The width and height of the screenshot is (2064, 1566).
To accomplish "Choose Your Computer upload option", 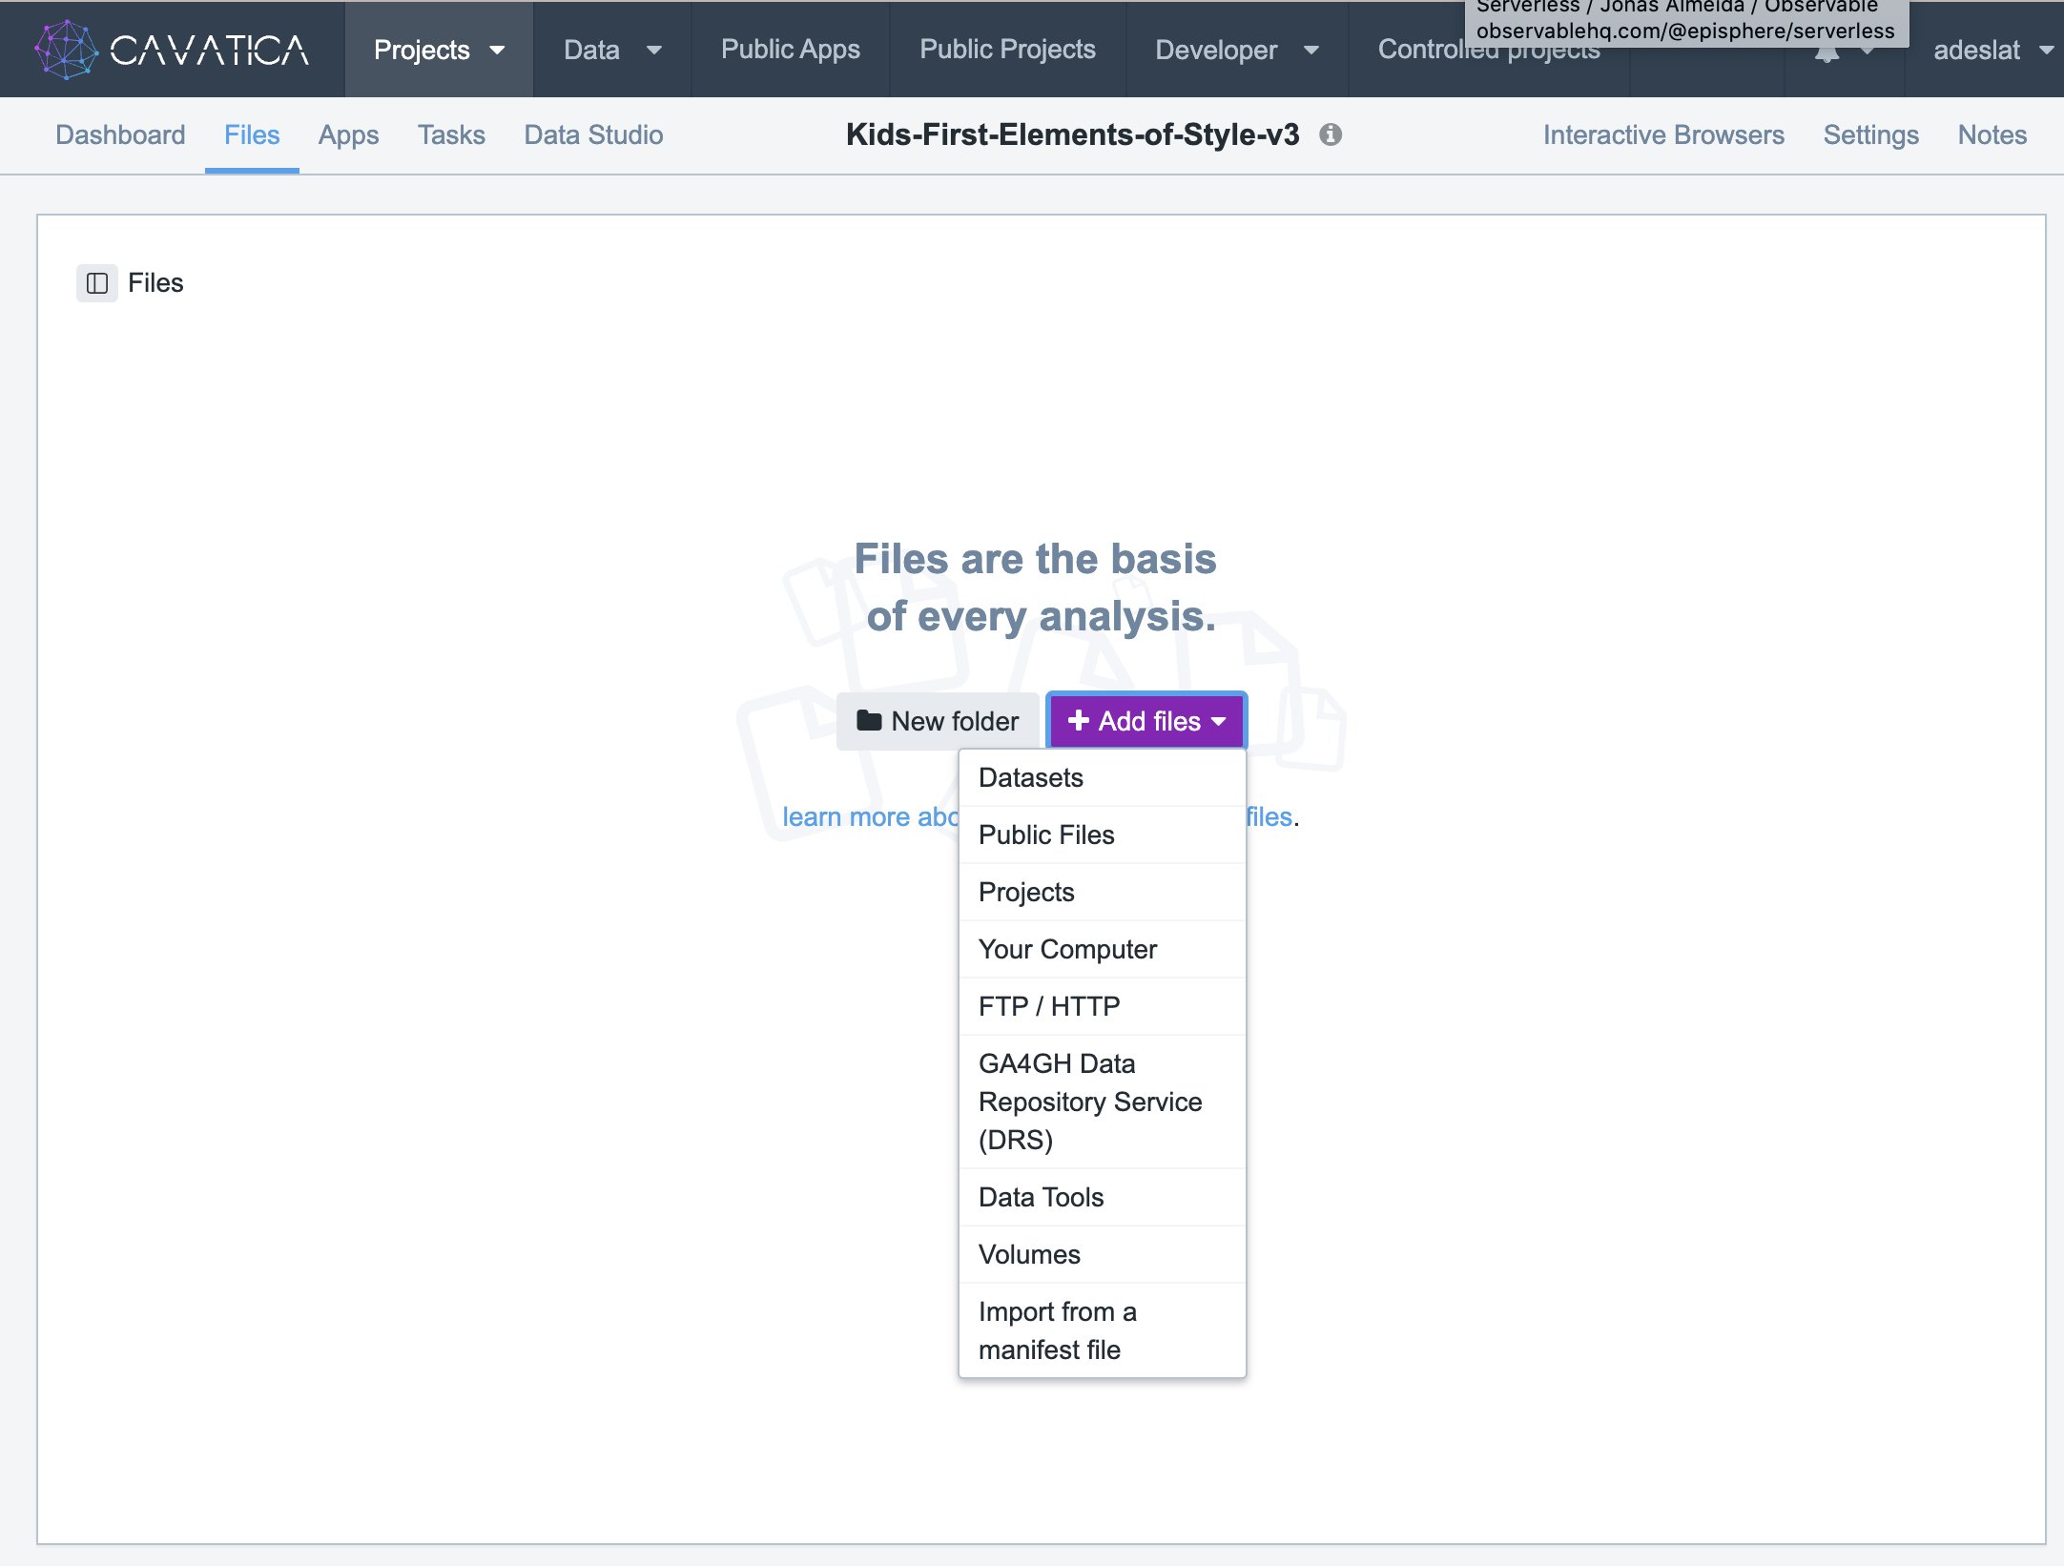I will 1067,949.
